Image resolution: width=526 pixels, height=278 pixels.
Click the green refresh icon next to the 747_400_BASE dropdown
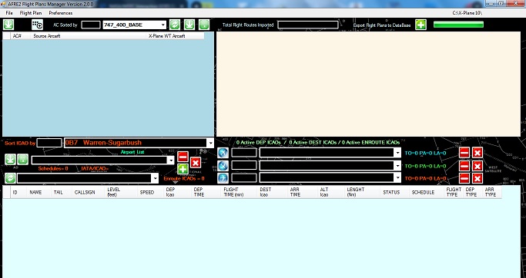[x=175, y=25]
